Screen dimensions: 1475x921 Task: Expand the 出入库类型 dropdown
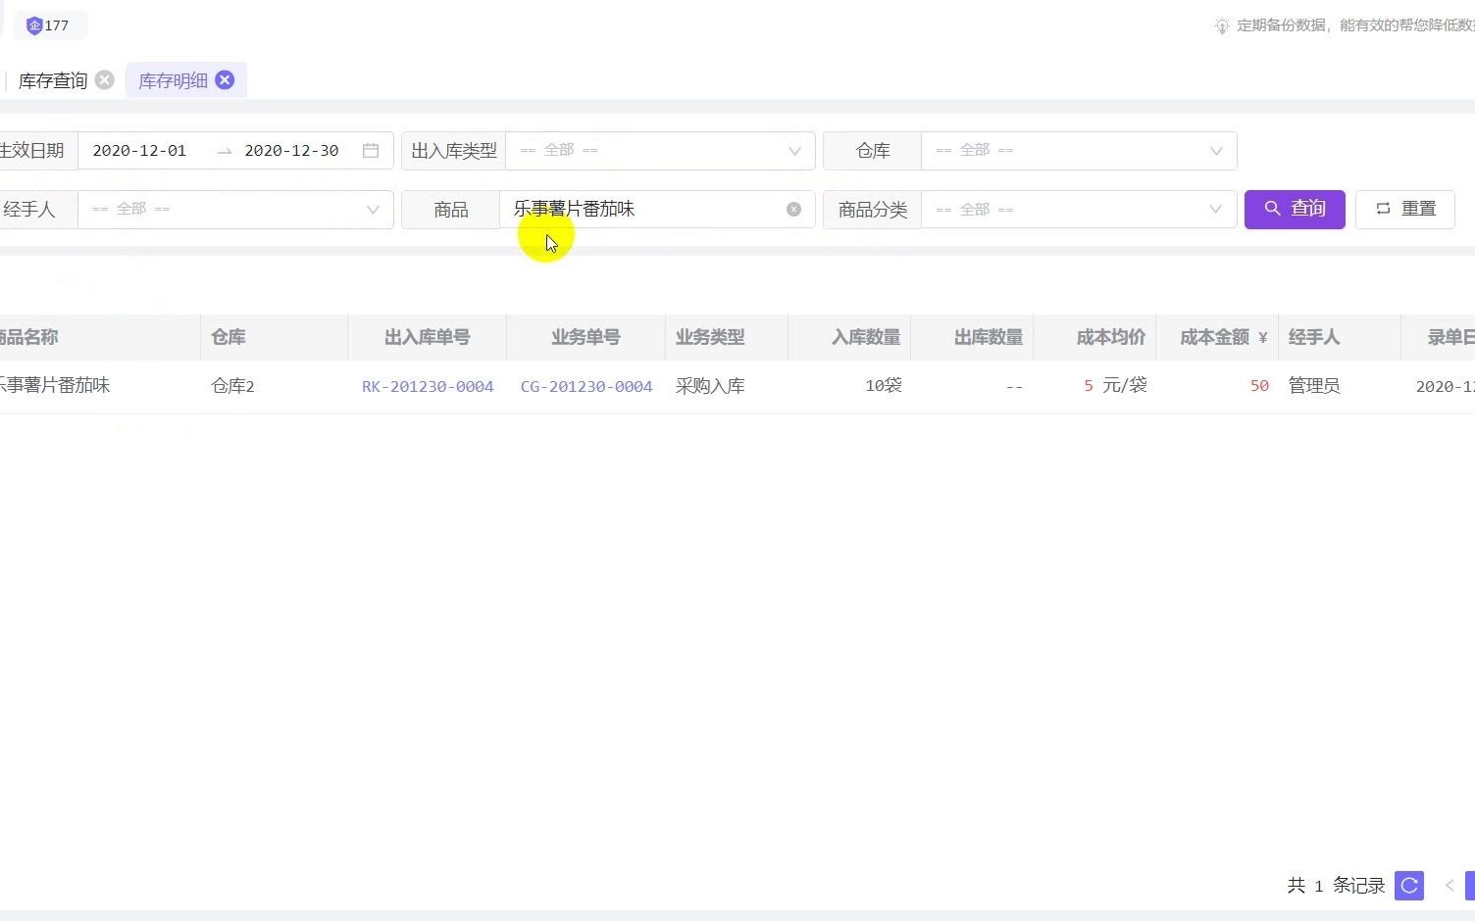tap(660, 151)
